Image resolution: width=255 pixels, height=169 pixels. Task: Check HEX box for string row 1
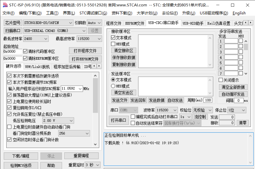(241, 41)
